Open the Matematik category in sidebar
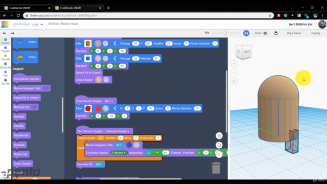The image size is (327, 184). pos(6,66)
